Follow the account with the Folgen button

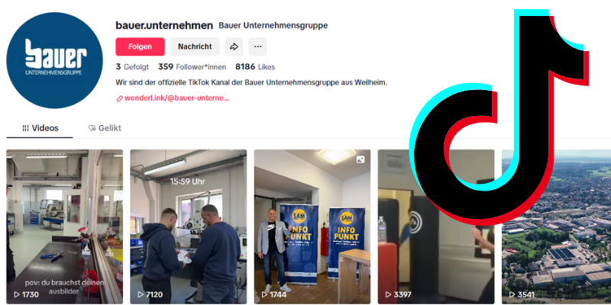pos(140,47)
